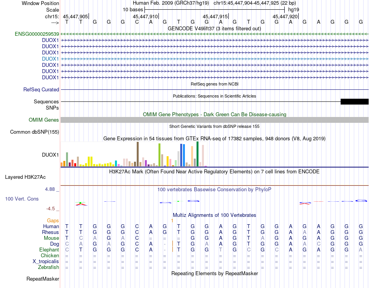Select the lime green GTEx expression bar
The width and height of the screenshot is (369, 288).
(x=159, y=155)
